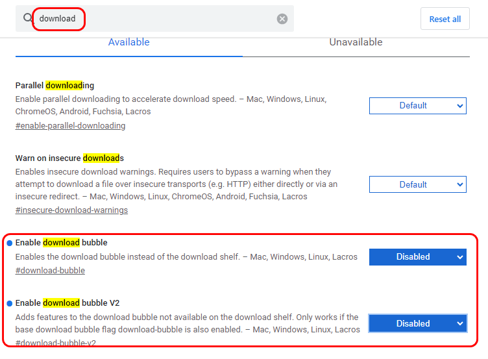
Task: Click the blue dot beside Enable download bubble
Action: coord(9,243)
